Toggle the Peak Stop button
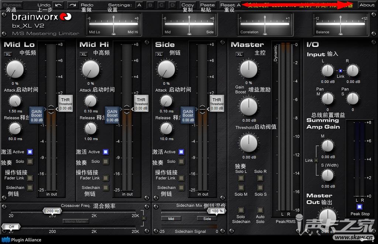This screenshot has height=244, width=378. [x=360, y=207]
